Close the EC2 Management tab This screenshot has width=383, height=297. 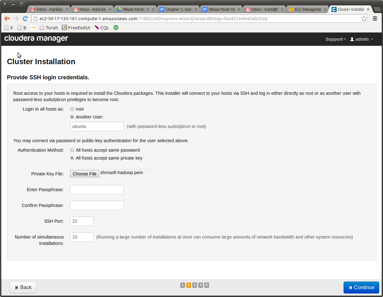pos(325,9)
